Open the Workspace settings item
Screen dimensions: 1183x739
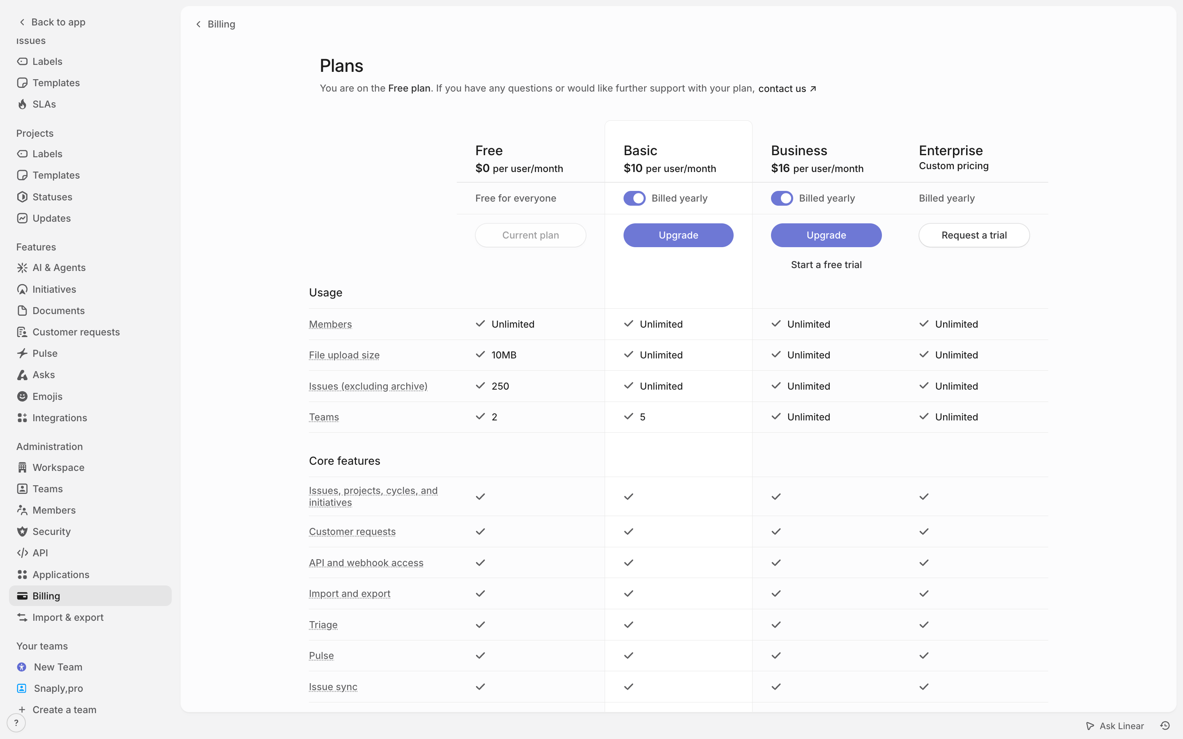pos(90,468)
